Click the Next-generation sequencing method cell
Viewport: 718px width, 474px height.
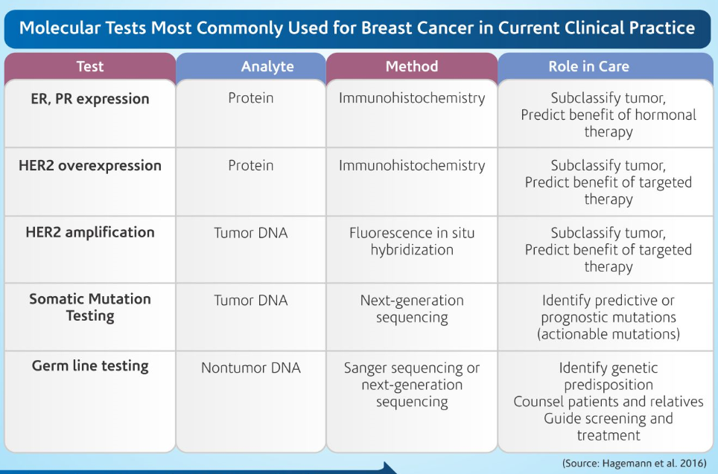pyautogui.click(x=412, y=309)
